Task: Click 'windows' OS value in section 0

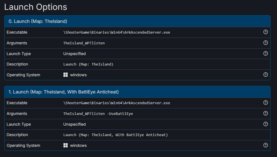Action: click(x=78, y=75)
